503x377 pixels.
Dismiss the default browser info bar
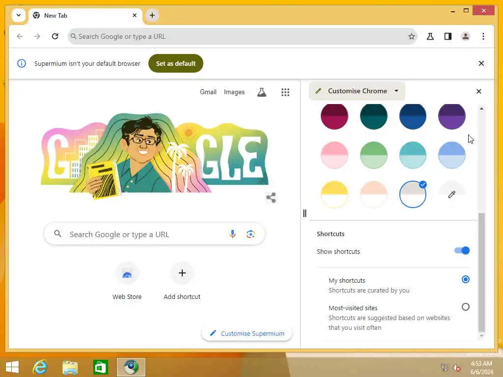coord(481,63)
